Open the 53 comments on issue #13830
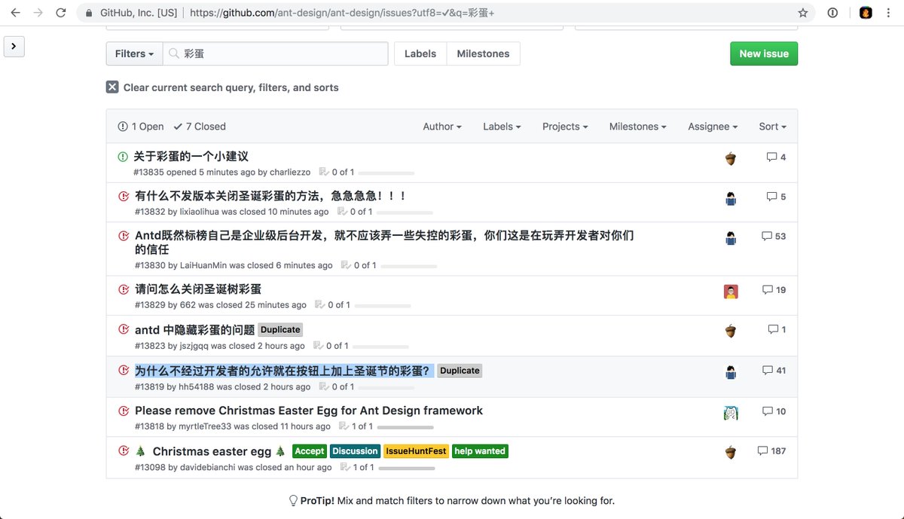The height and width of the screenshot is (519, 904). (774, 236)
